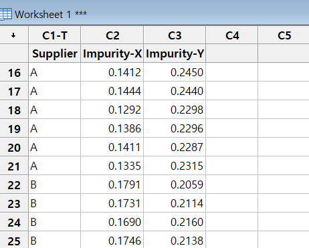Screen dimensions: 309x248
Task: Click the cell with value 0.2059
Action: [175, 184]
